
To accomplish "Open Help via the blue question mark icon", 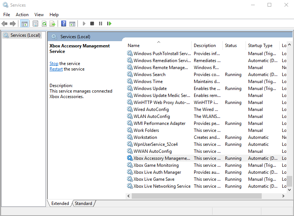I will 63,24.
